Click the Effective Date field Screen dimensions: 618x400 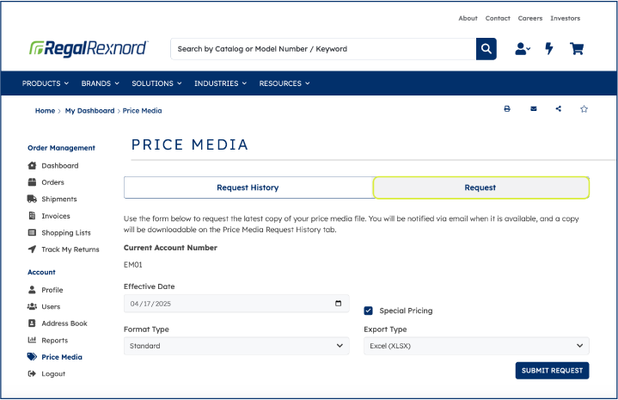tap(236, 304)
